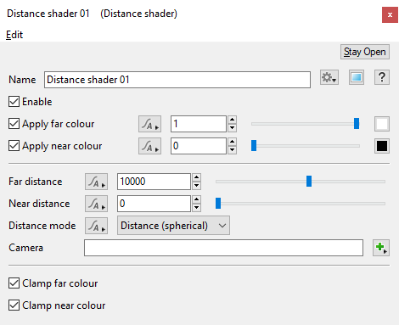Expand the Distance mode dropdown
399x325 pixels.
(173, 226)
